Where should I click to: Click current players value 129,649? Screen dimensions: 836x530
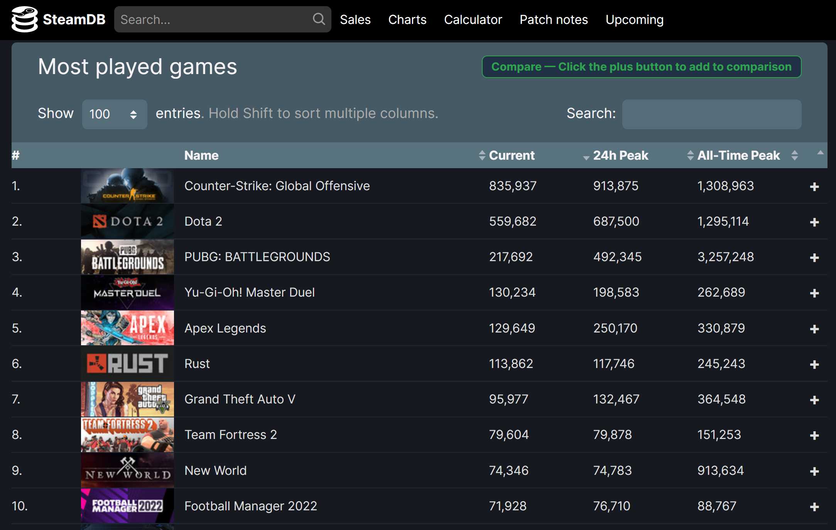(512, 328)
